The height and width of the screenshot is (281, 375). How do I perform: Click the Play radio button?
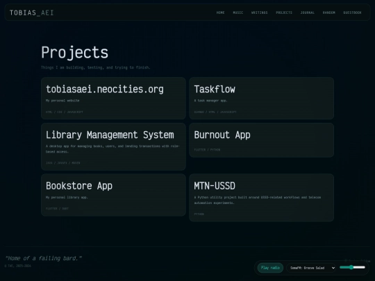(270, 268)
